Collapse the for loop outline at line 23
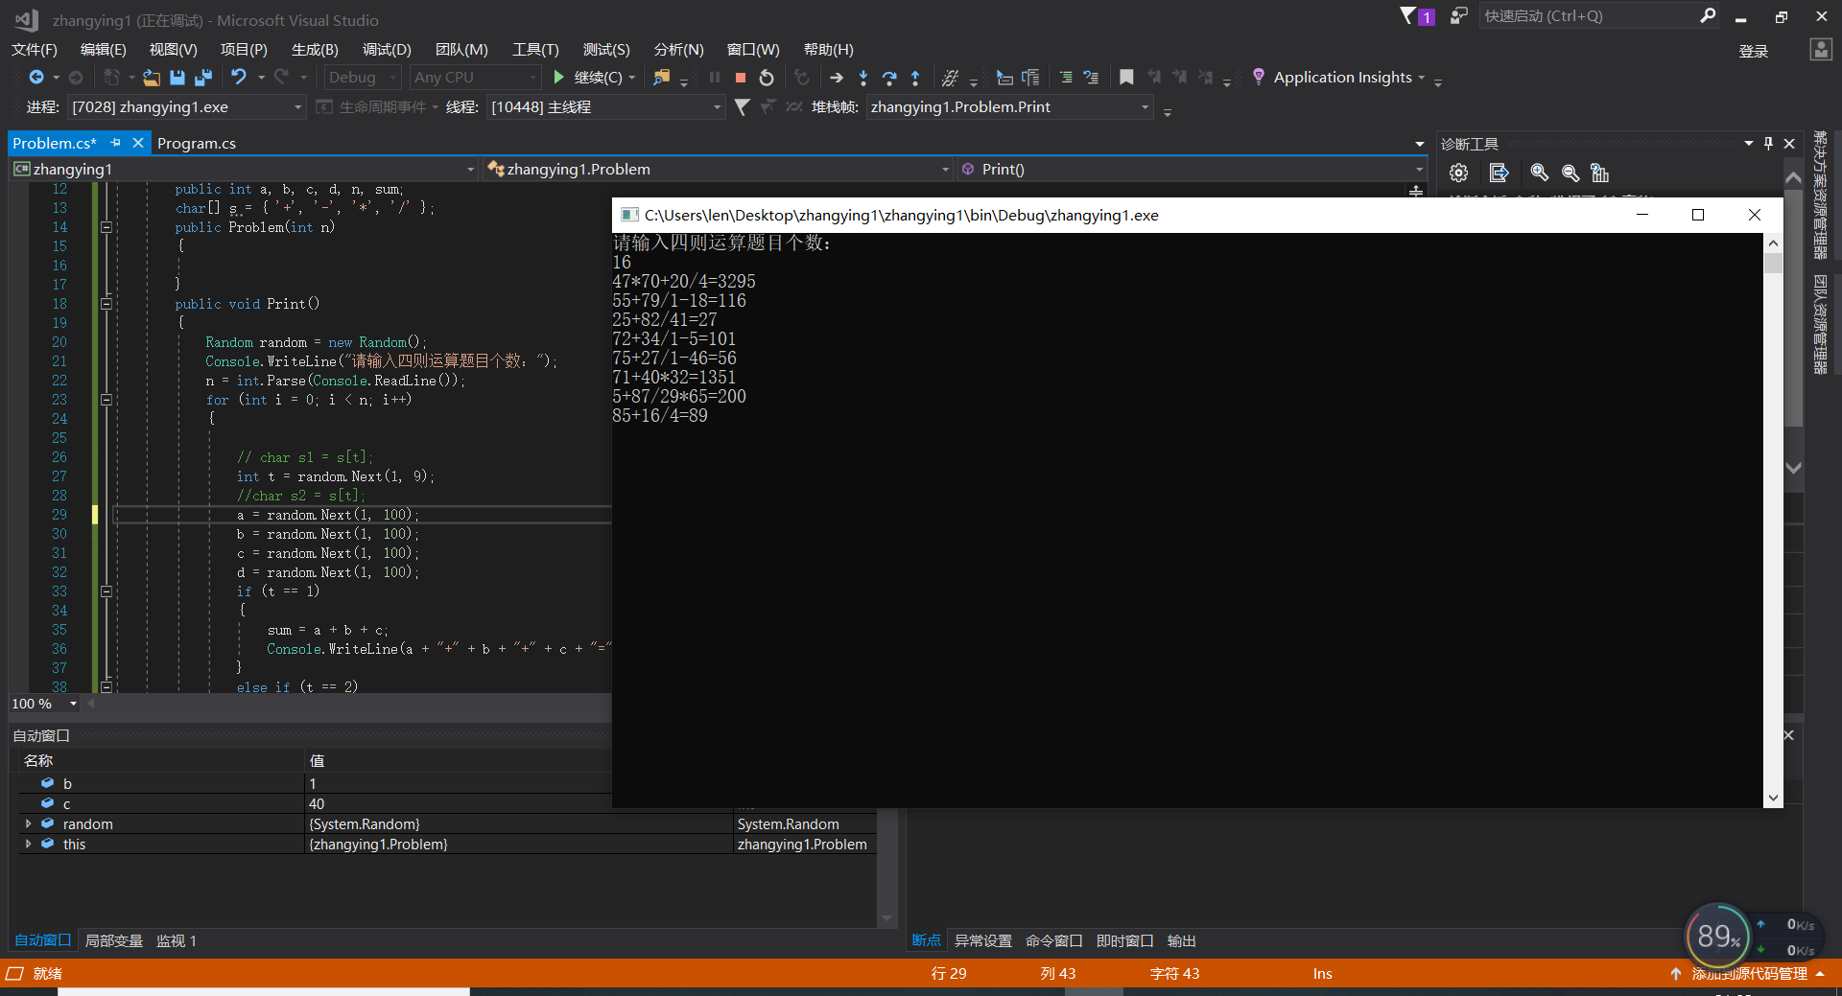The width and height of the screenshot is (1842, 996). click(106, 400)
